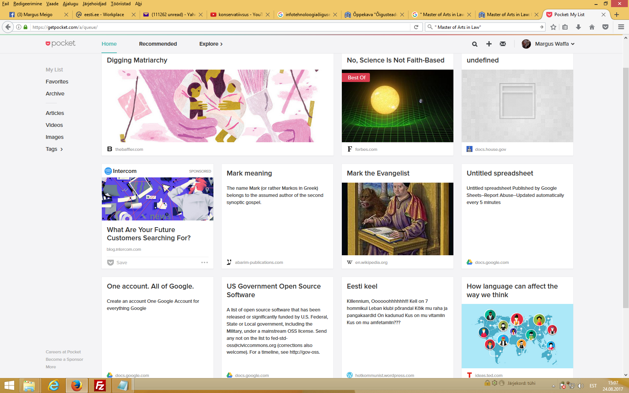Screen dimensions: 629x393
Task: Open the Science Is Not Faith-Based thumbnail
Action: coord(397,106)
